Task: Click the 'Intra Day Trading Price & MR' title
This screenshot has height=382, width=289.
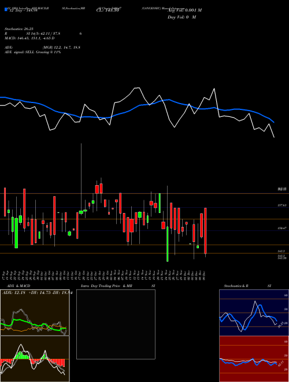Action: point(106,286)
